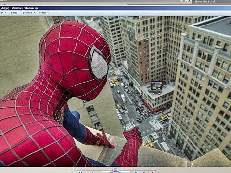Expand the partially visible leftmost toolbar dropdown arrow
The height and width of the screenshot is (173, 231).
tap(6, 13)
